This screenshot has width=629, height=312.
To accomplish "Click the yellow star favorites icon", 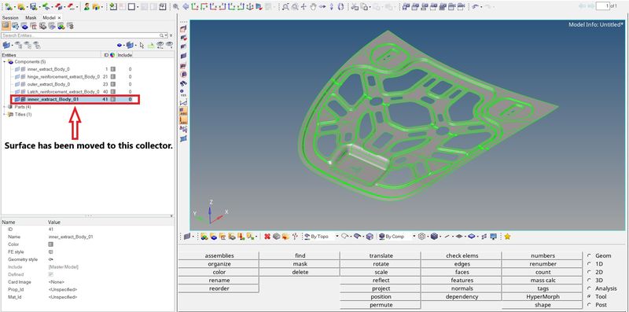I will (x=507, y=237).
